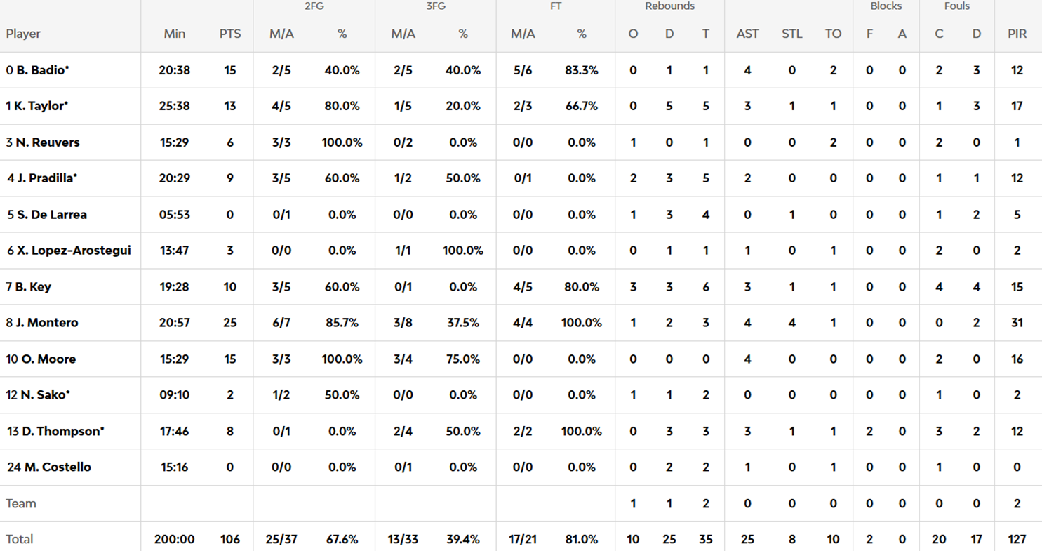This screenshot has width=1042, height=551.
Task: Open B. Badio's player link
Action: pyautogui.click(x=41, y=70)
